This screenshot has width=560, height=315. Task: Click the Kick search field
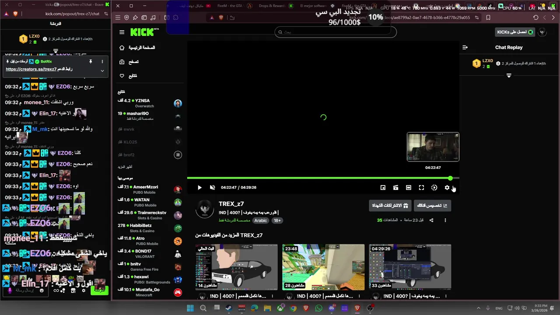[x=336, y=32]
